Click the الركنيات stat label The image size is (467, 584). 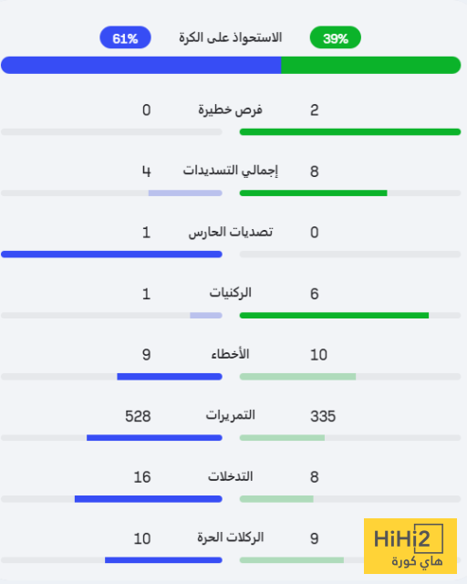(230, 293)
